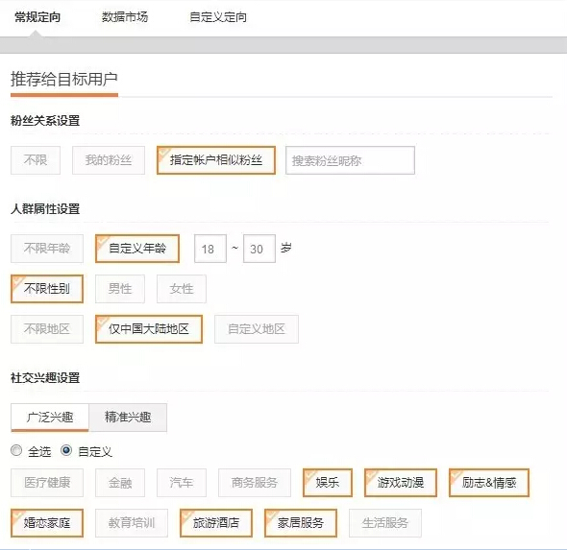Select the 自定义 radio button
This screenshot has width=567, height=550.
point(66,450)
